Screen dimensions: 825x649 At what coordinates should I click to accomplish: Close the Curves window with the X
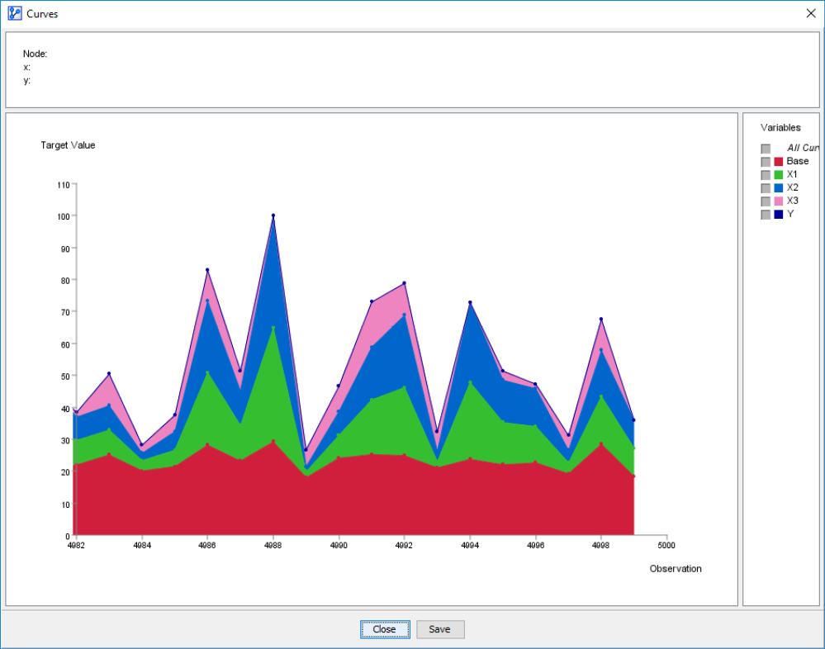point(809,14)
